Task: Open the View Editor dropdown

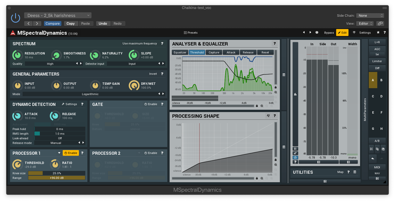Action: [x=365, y=23]
